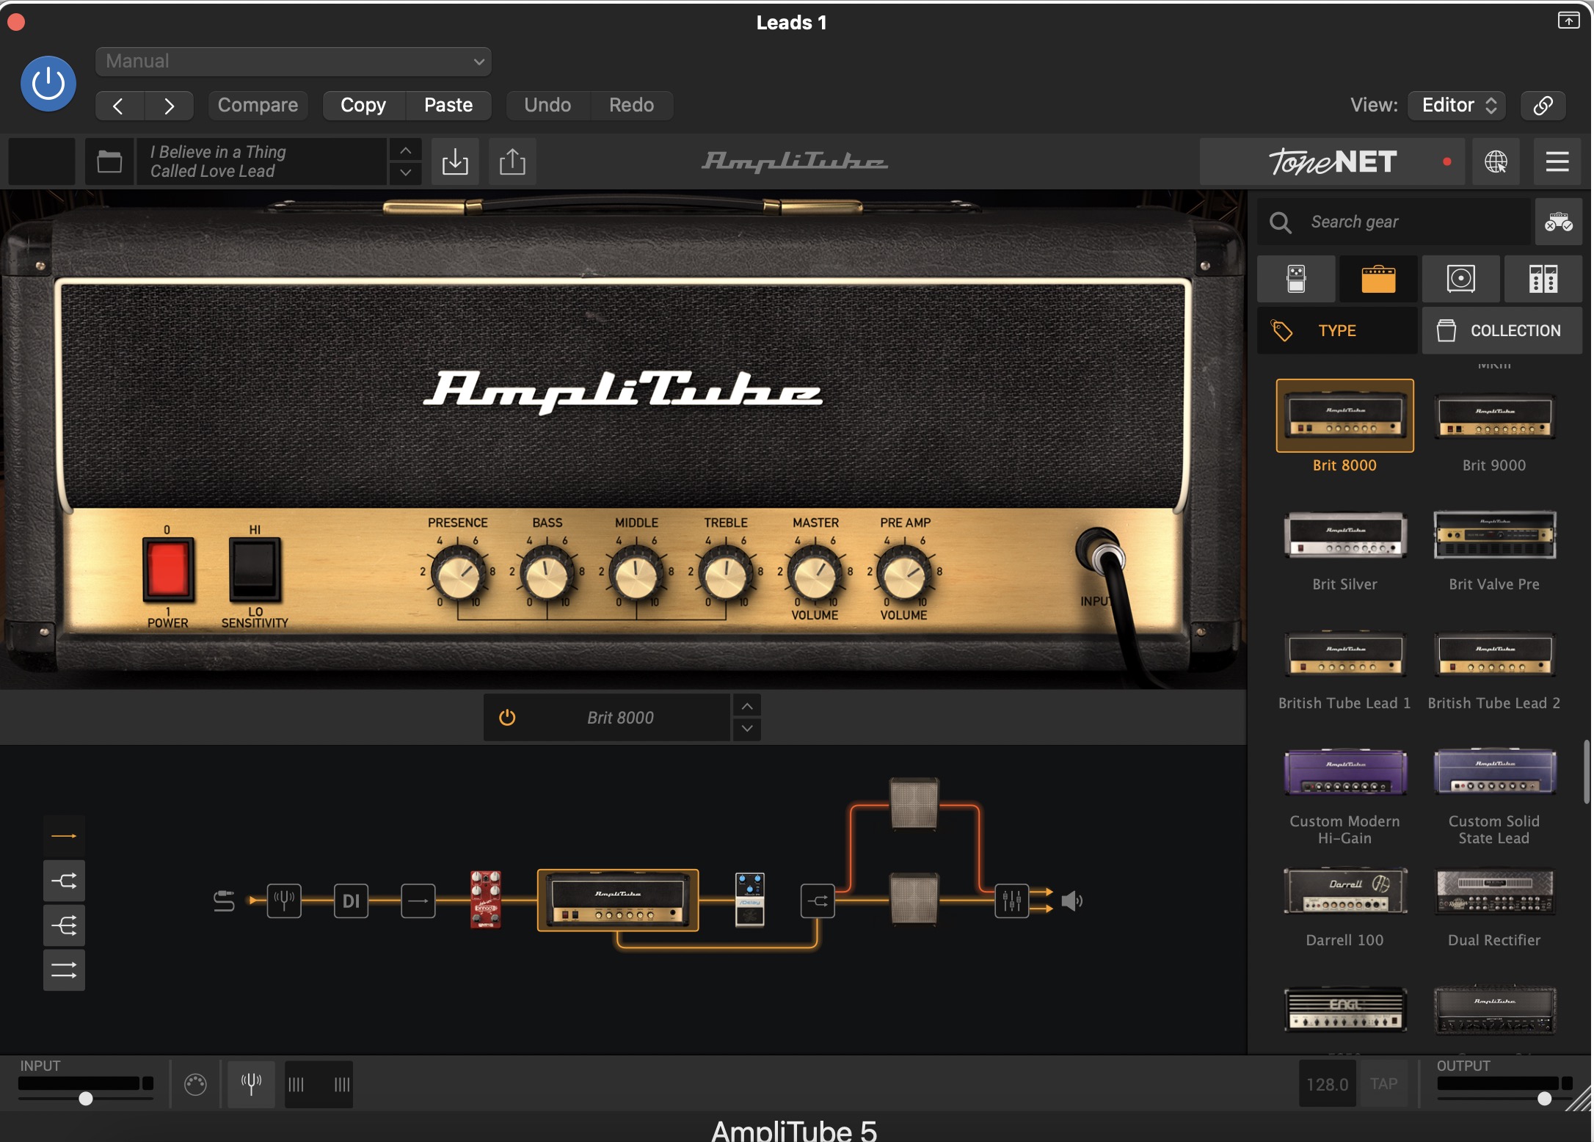This screenshot has height=1142, width=1594.
Task: Click the save preset download icon
Action: [x=455, y=161]
